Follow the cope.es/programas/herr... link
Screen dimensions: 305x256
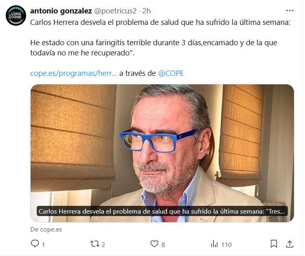click(74, 73)
